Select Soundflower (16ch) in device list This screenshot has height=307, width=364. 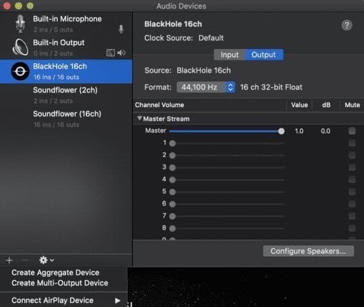[x=66, y=119]
